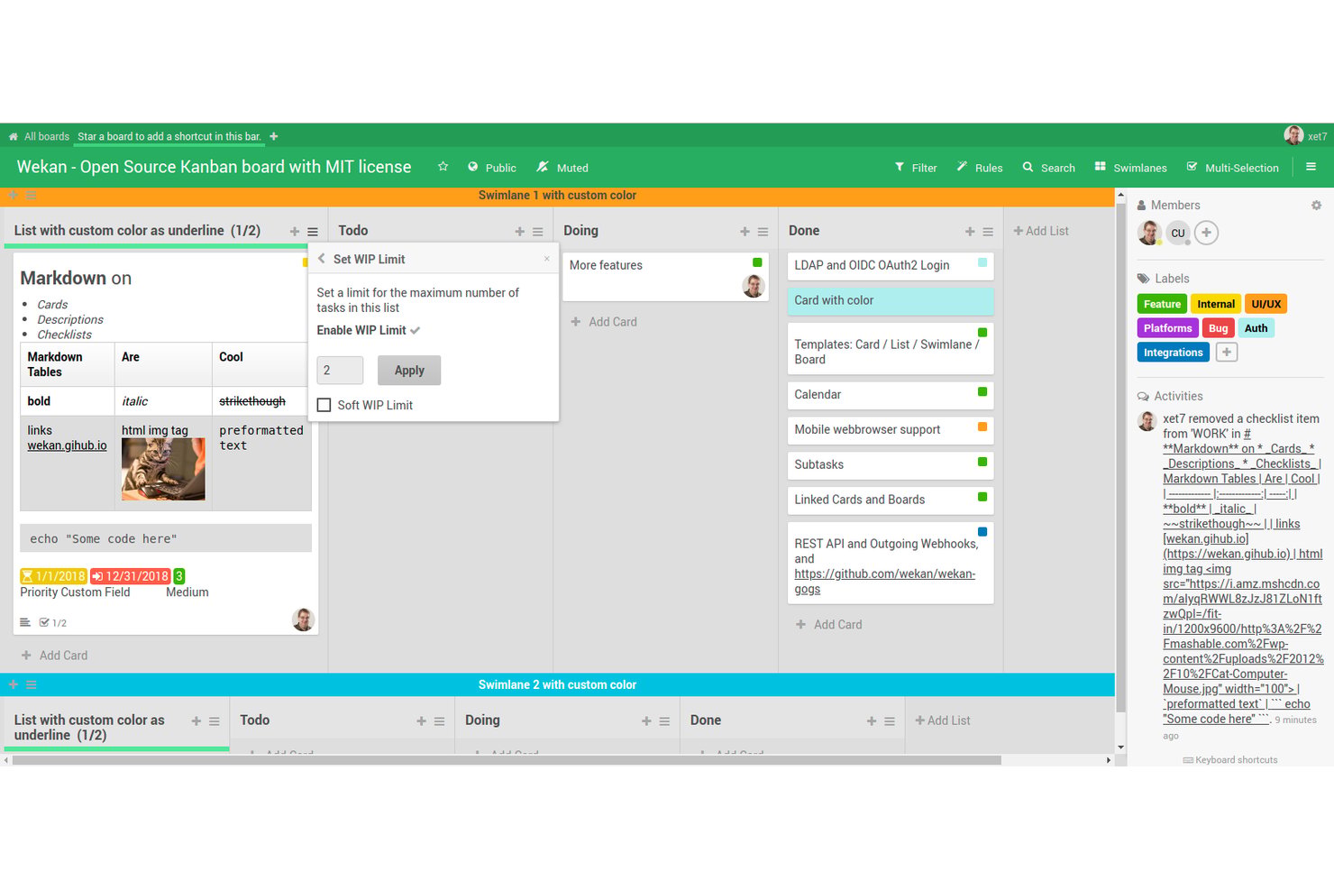Viewport: 1334px width, 890px height.
Task: Open board Rules
Action: click(980, 168)
